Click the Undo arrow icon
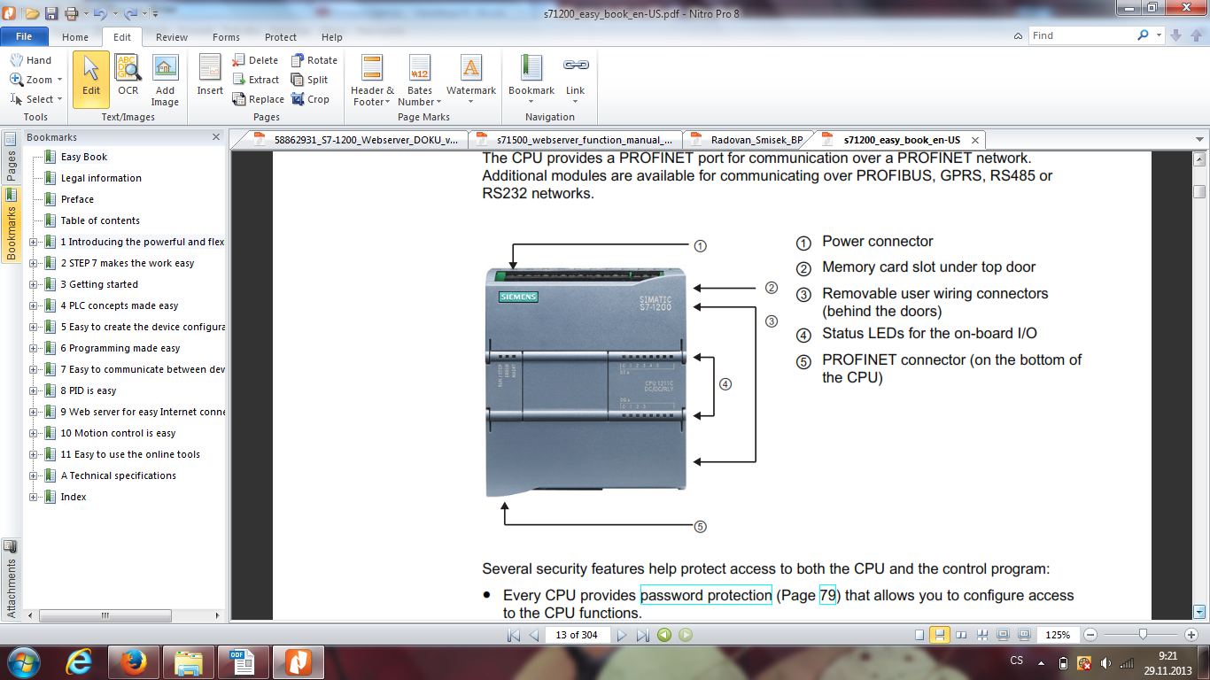 tap(99, 13)
